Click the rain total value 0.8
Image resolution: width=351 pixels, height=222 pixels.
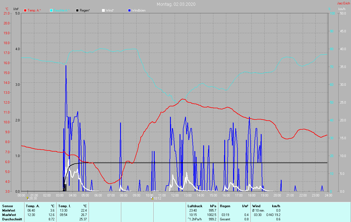coord(247,219)
